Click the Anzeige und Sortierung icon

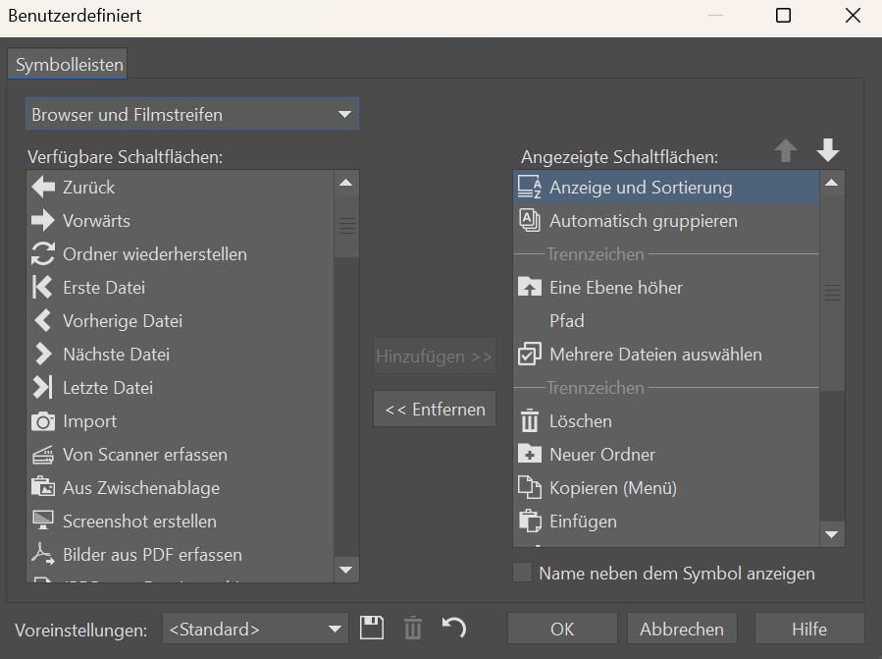tap(530, 187)
